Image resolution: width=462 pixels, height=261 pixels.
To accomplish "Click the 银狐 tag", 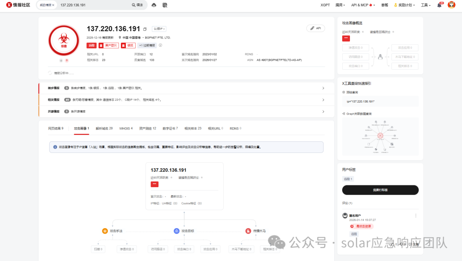I will (x=128, y=45).
